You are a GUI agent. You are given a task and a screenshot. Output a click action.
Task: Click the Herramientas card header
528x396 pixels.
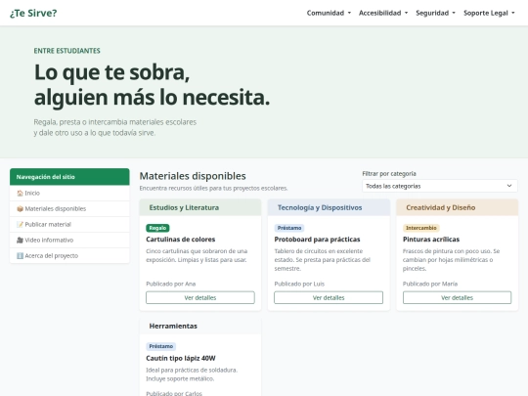coord(200,326)
